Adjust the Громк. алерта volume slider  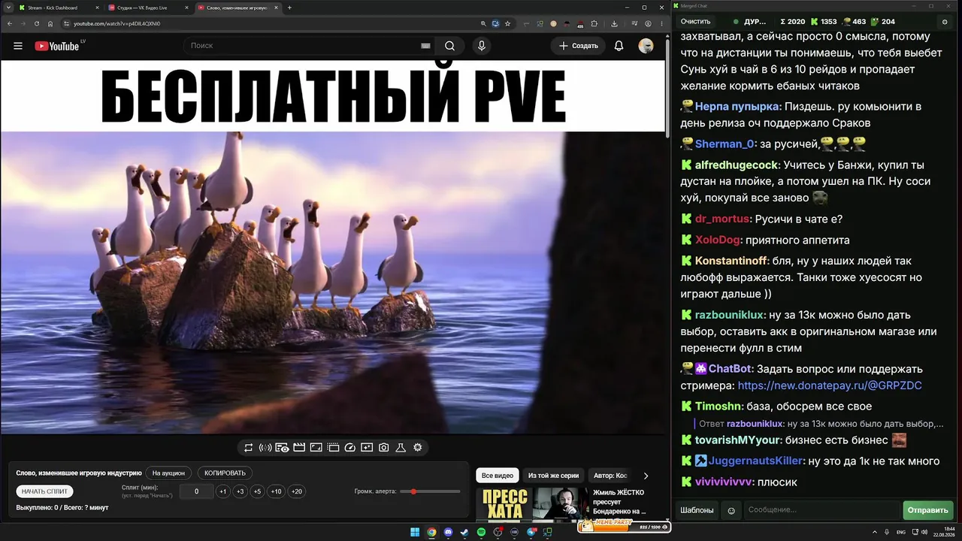430,491
